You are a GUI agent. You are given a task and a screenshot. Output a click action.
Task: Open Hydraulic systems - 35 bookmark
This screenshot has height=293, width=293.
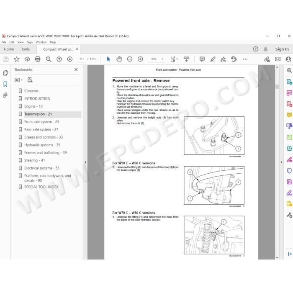[x=42, y=145]
